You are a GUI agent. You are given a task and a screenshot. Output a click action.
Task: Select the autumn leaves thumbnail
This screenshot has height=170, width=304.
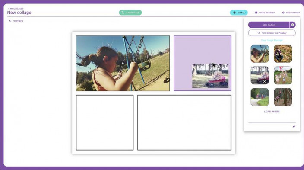283,54
